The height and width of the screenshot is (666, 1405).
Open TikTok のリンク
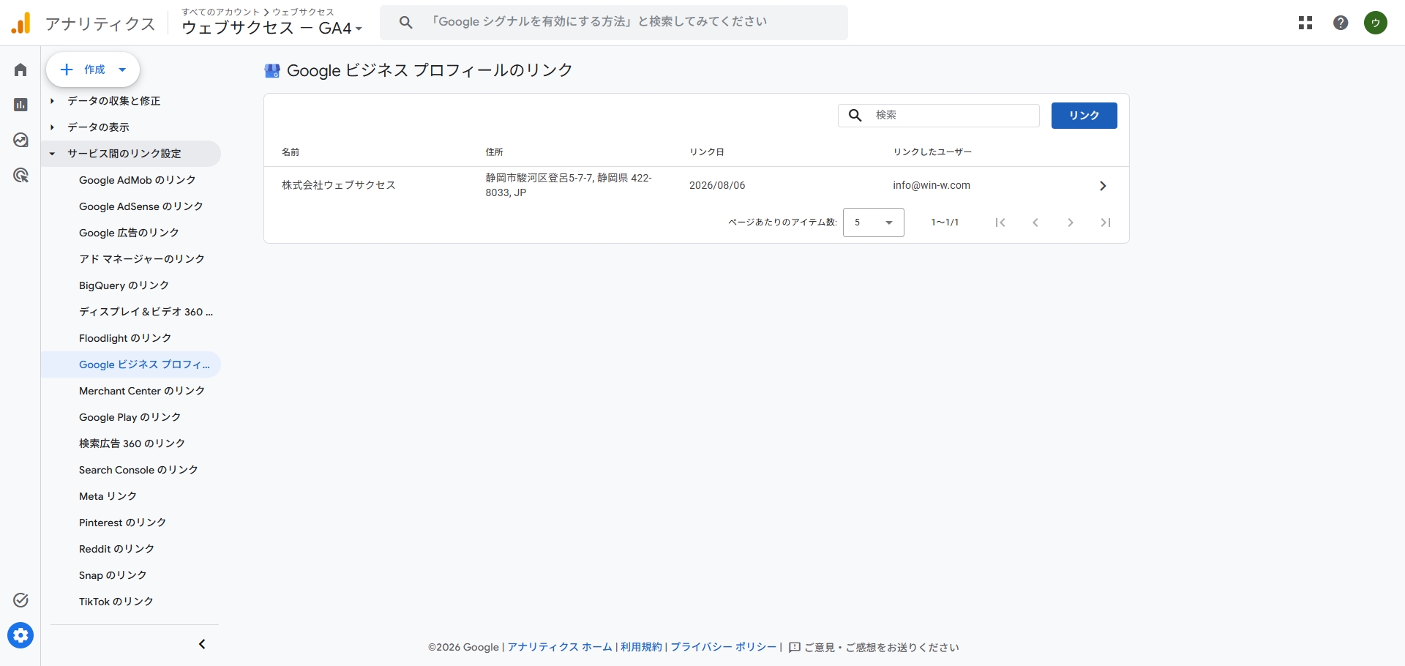click(x=116, y=602)
